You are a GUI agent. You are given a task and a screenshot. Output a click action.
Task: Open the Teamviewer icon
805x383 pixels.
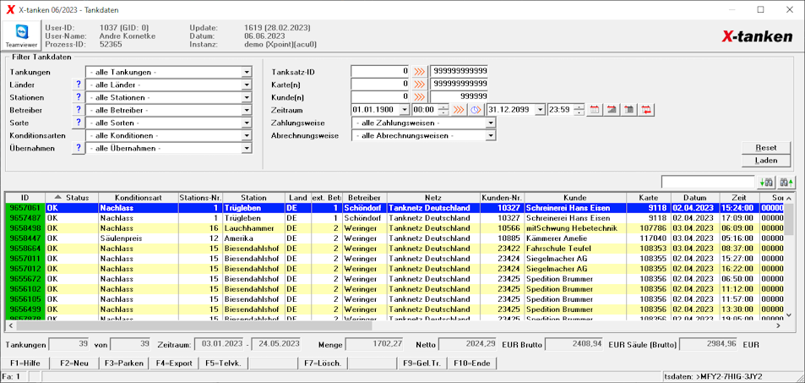(x=22, y=36)
